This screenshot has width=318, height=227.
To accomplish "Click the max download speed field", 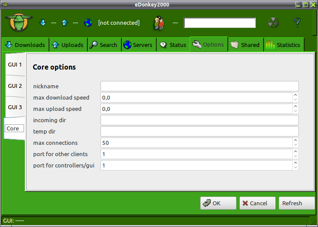I will [x=196, y=98].
